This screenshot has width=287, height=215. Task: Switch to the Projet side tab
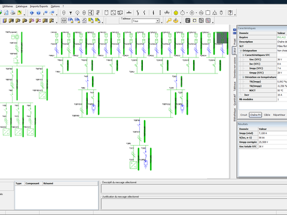[x=234, y=42]
